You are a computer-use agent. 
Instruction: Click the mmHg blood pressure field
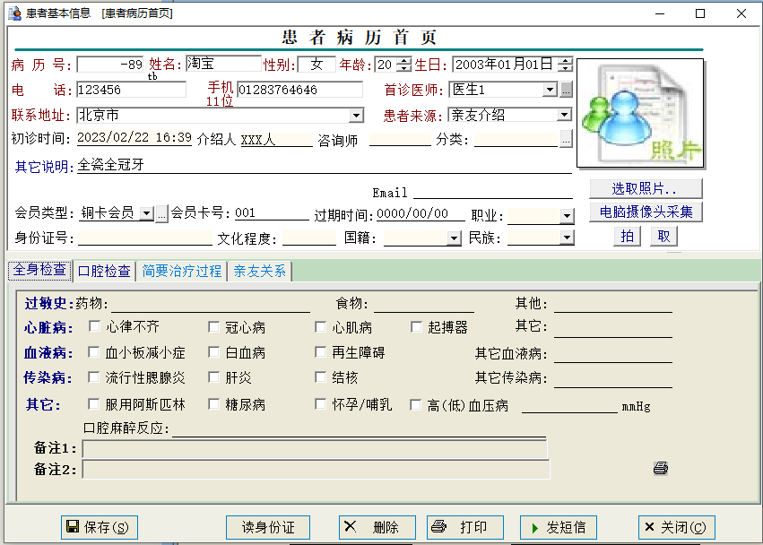pos(569,405)
